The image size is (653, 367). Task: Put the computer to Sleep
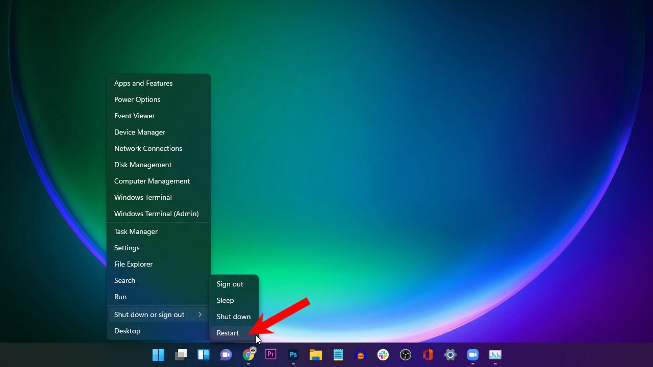pos(225,300)
